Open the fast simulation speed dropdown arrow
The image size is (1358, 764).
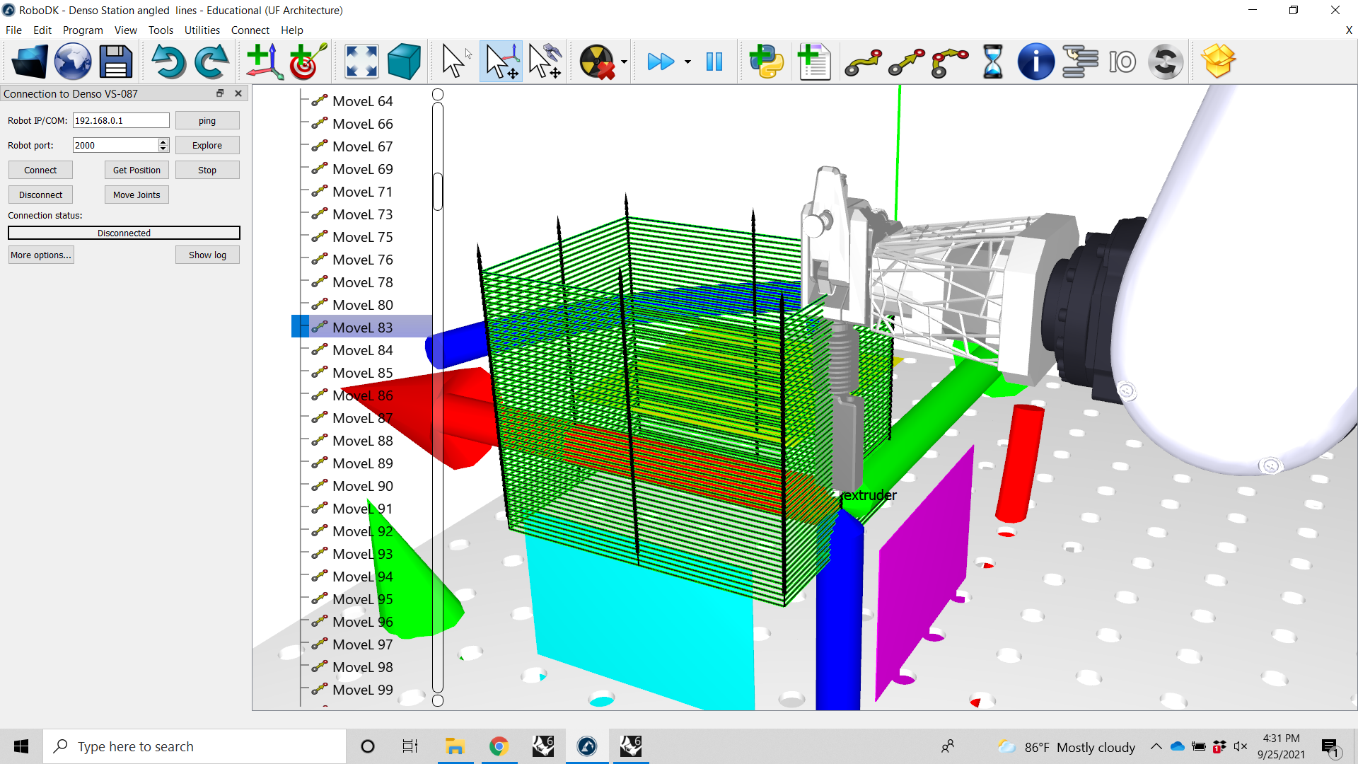coord(687,62)
